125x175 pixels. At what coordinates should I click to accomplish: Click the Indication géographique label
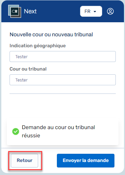click(x=37, y=46)
